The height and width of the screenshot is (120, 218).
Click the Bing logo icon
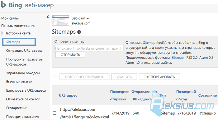click(x=4, y=5)
